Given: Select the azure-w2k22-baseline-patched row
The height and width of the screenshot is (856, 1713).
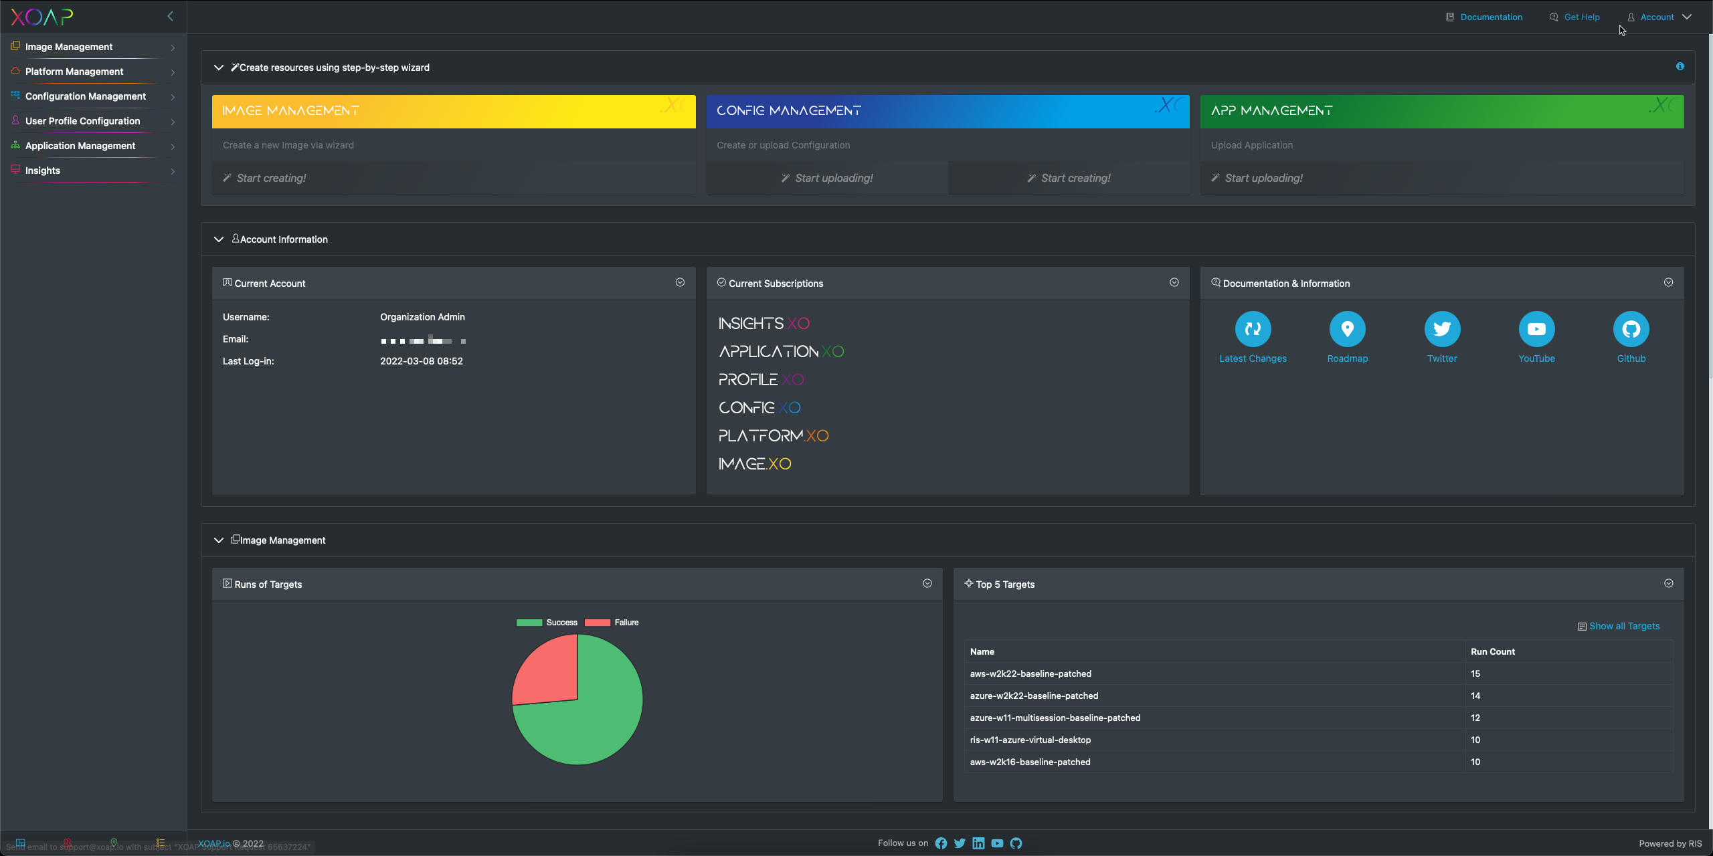Looking at the screenshot, I should coord(1318,695).
